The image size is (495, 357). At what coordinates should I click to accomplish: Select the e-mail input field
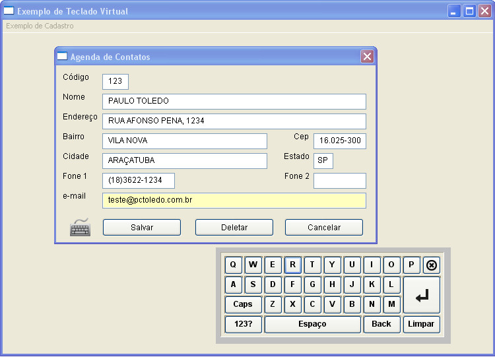tap(234, 200)
